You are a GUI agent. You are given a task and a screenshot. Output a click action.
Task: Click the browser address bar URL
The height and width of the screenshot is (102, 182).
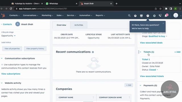[x=43, y=9]
